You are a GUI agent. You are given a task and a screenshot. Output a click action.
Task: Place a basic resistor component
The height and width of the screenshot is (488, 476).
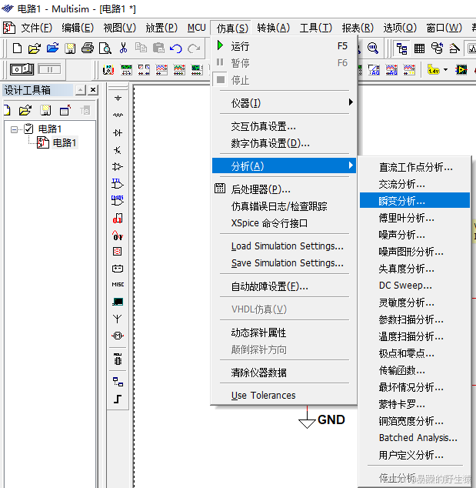pos(118,115)
